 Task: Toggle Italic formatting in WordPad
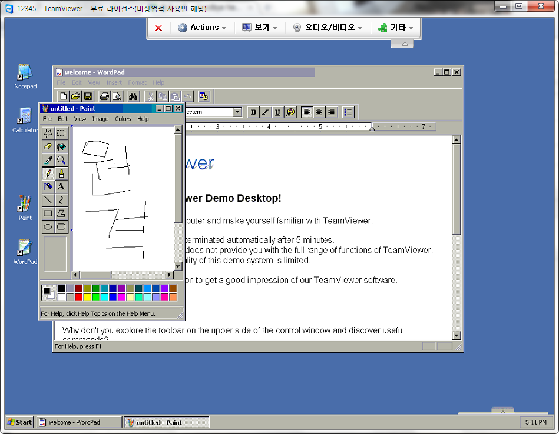pos(266,112)
